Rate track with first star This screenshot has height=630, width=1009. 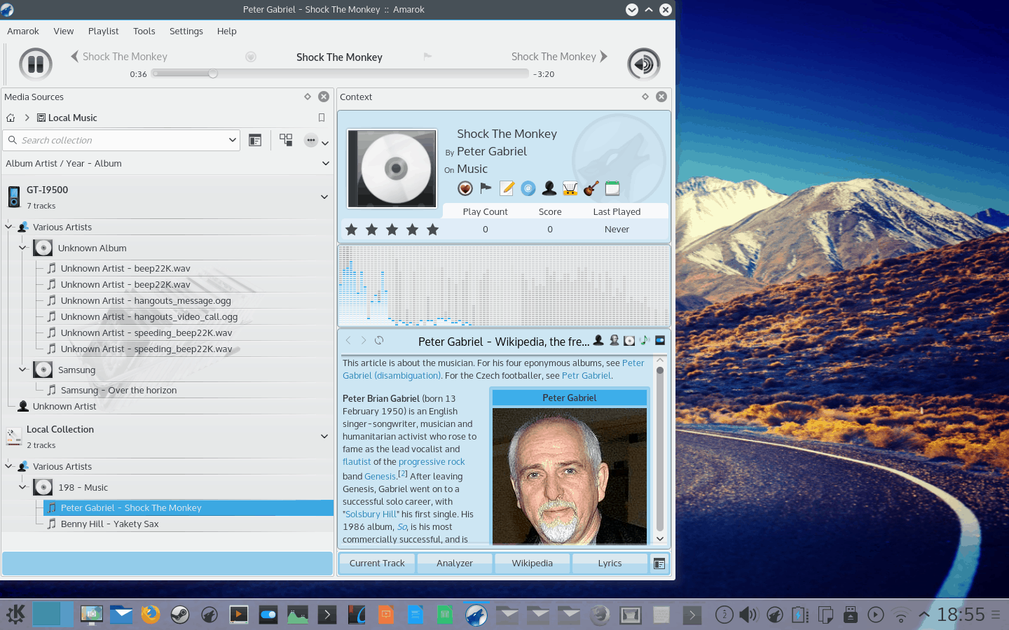click(352, 229)
